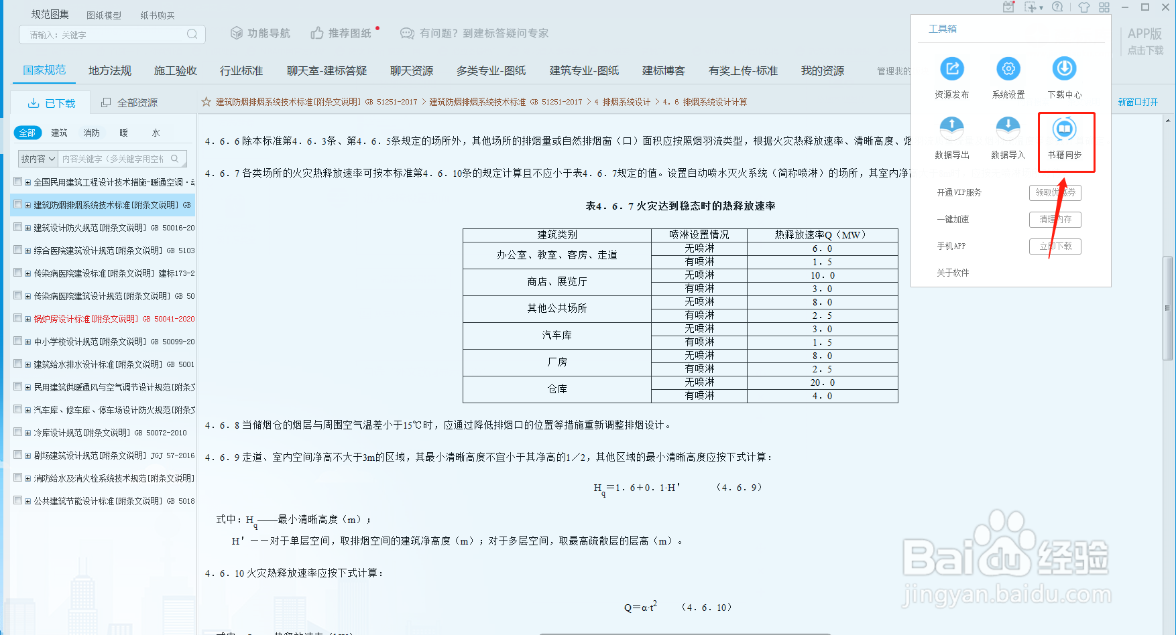Select the 消防 category filter
The image size is (1176, 635).
[91, 132]
